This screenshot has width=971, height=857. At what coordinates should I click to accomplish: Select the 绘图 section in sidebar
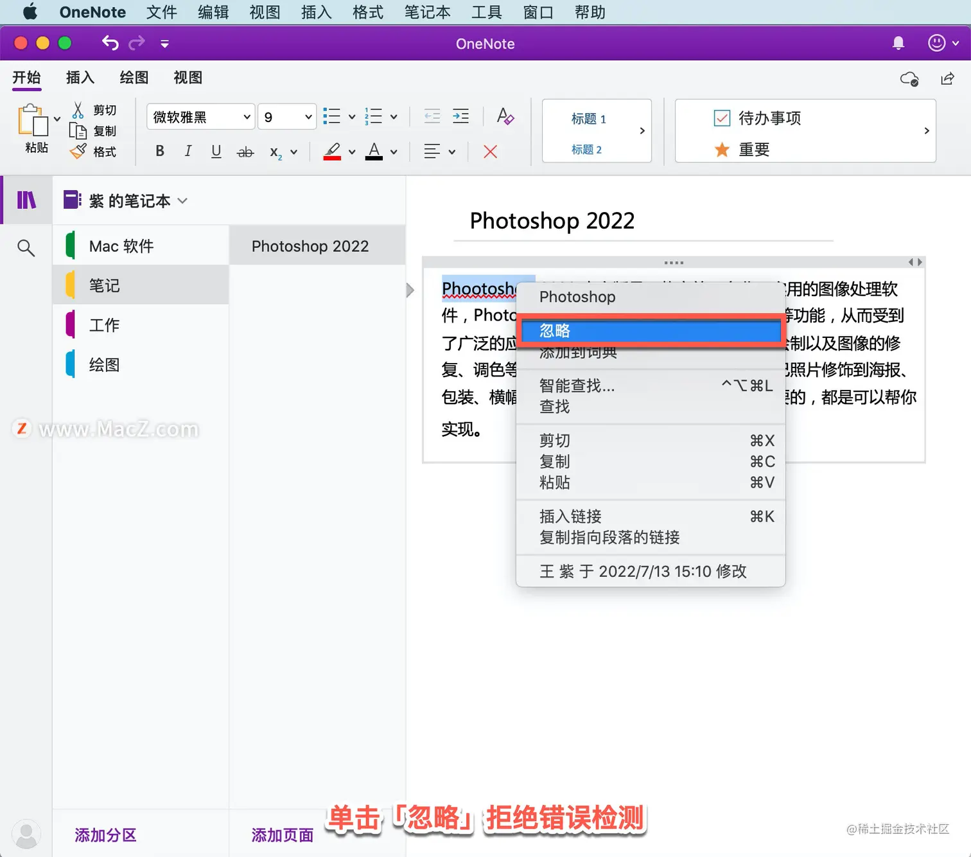click(141, 365)
